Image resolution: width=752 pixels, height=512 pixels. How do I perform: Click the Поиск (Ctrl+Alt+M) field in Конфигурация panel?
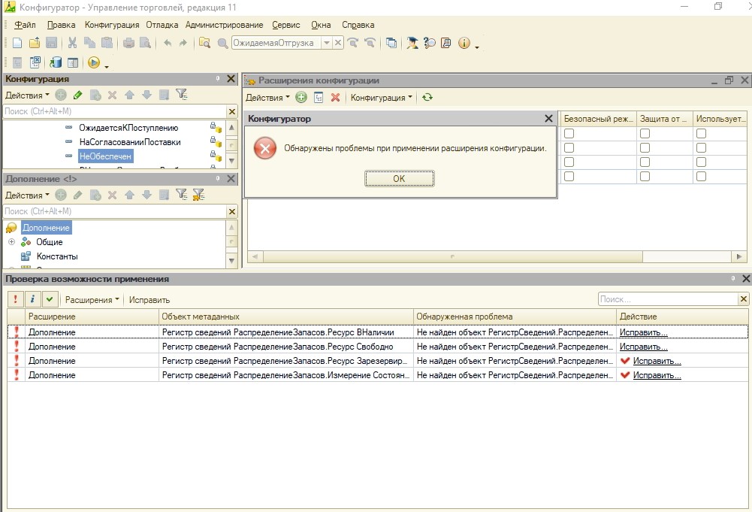(x=114, y=111)
